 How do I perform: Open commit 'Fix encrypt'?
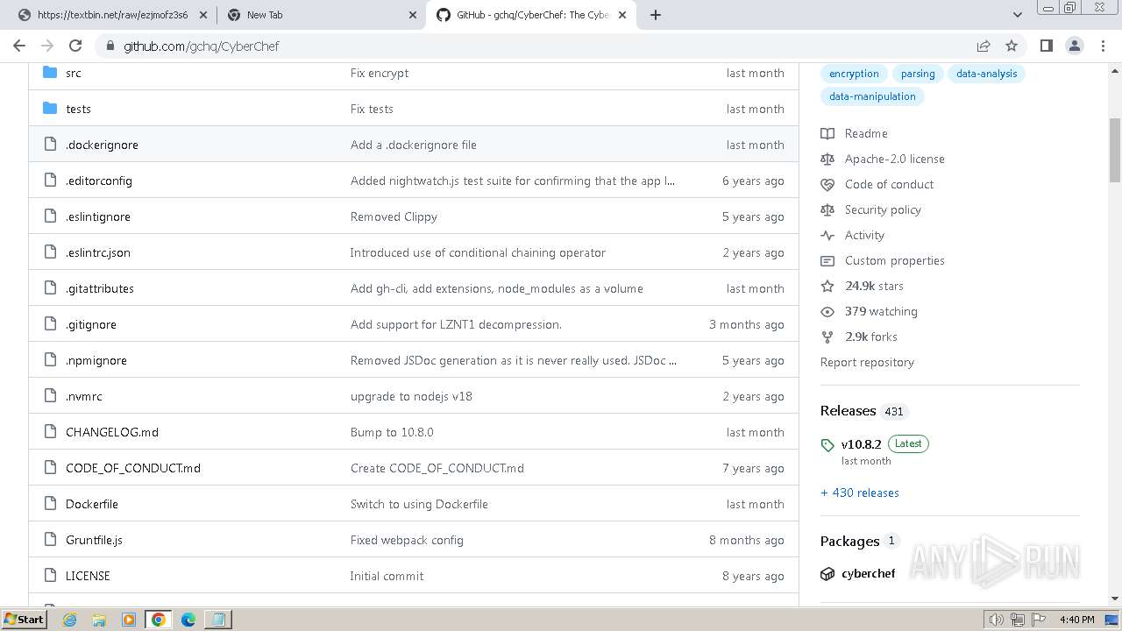380,73
